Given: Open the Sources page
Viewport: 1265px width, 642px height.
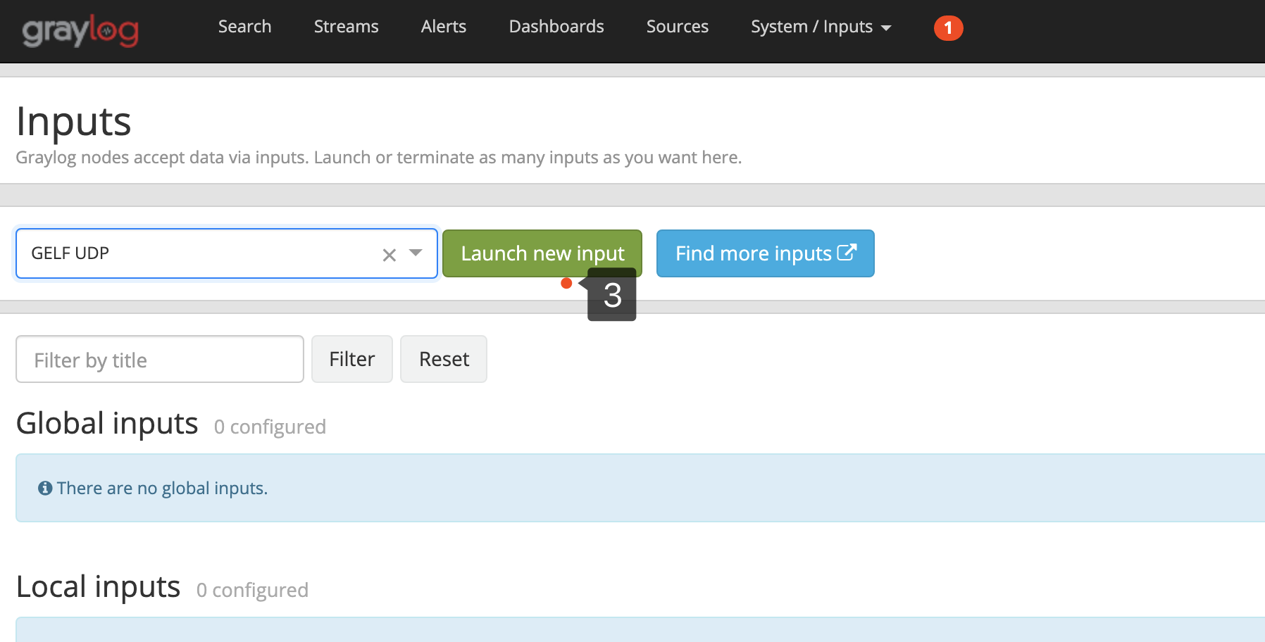Looking at the screenshot, I should [x=678, y=27].
